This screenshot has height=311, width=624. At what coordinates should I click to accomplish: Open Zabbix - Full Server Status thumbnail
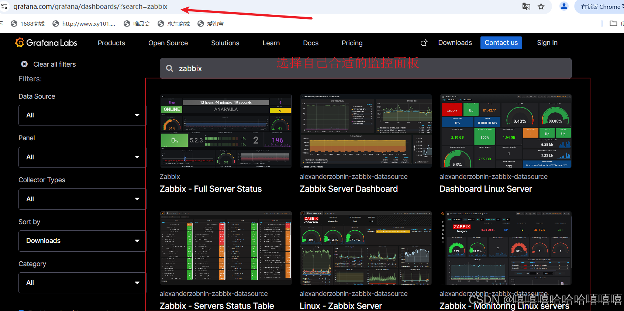click(x=226, y=131)
